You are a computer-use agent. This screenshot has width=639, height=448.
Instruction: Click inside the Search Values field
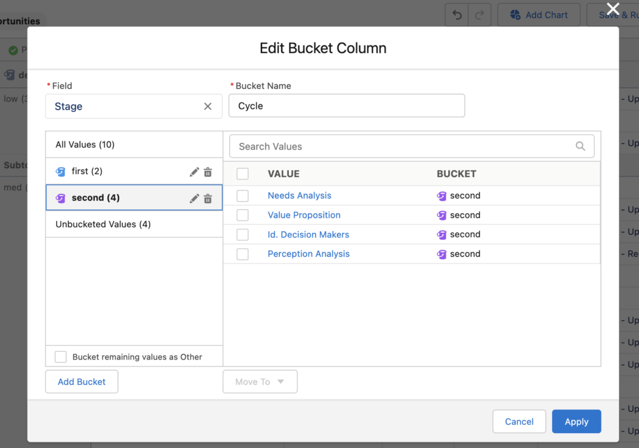coord(374,146)
